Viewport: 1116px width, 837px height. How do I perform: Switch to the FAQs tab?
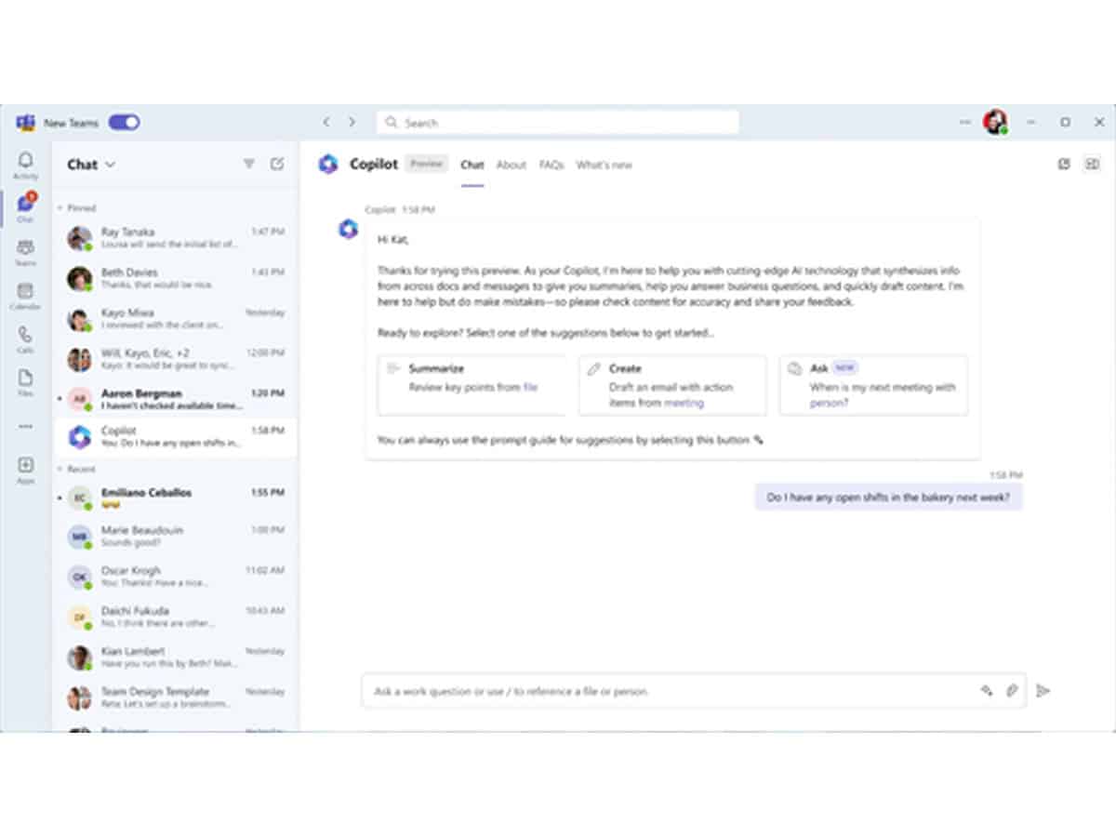click(x=551, y=165)
